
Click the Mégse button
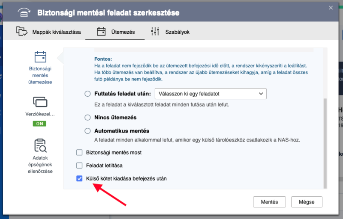coord(307,202)
